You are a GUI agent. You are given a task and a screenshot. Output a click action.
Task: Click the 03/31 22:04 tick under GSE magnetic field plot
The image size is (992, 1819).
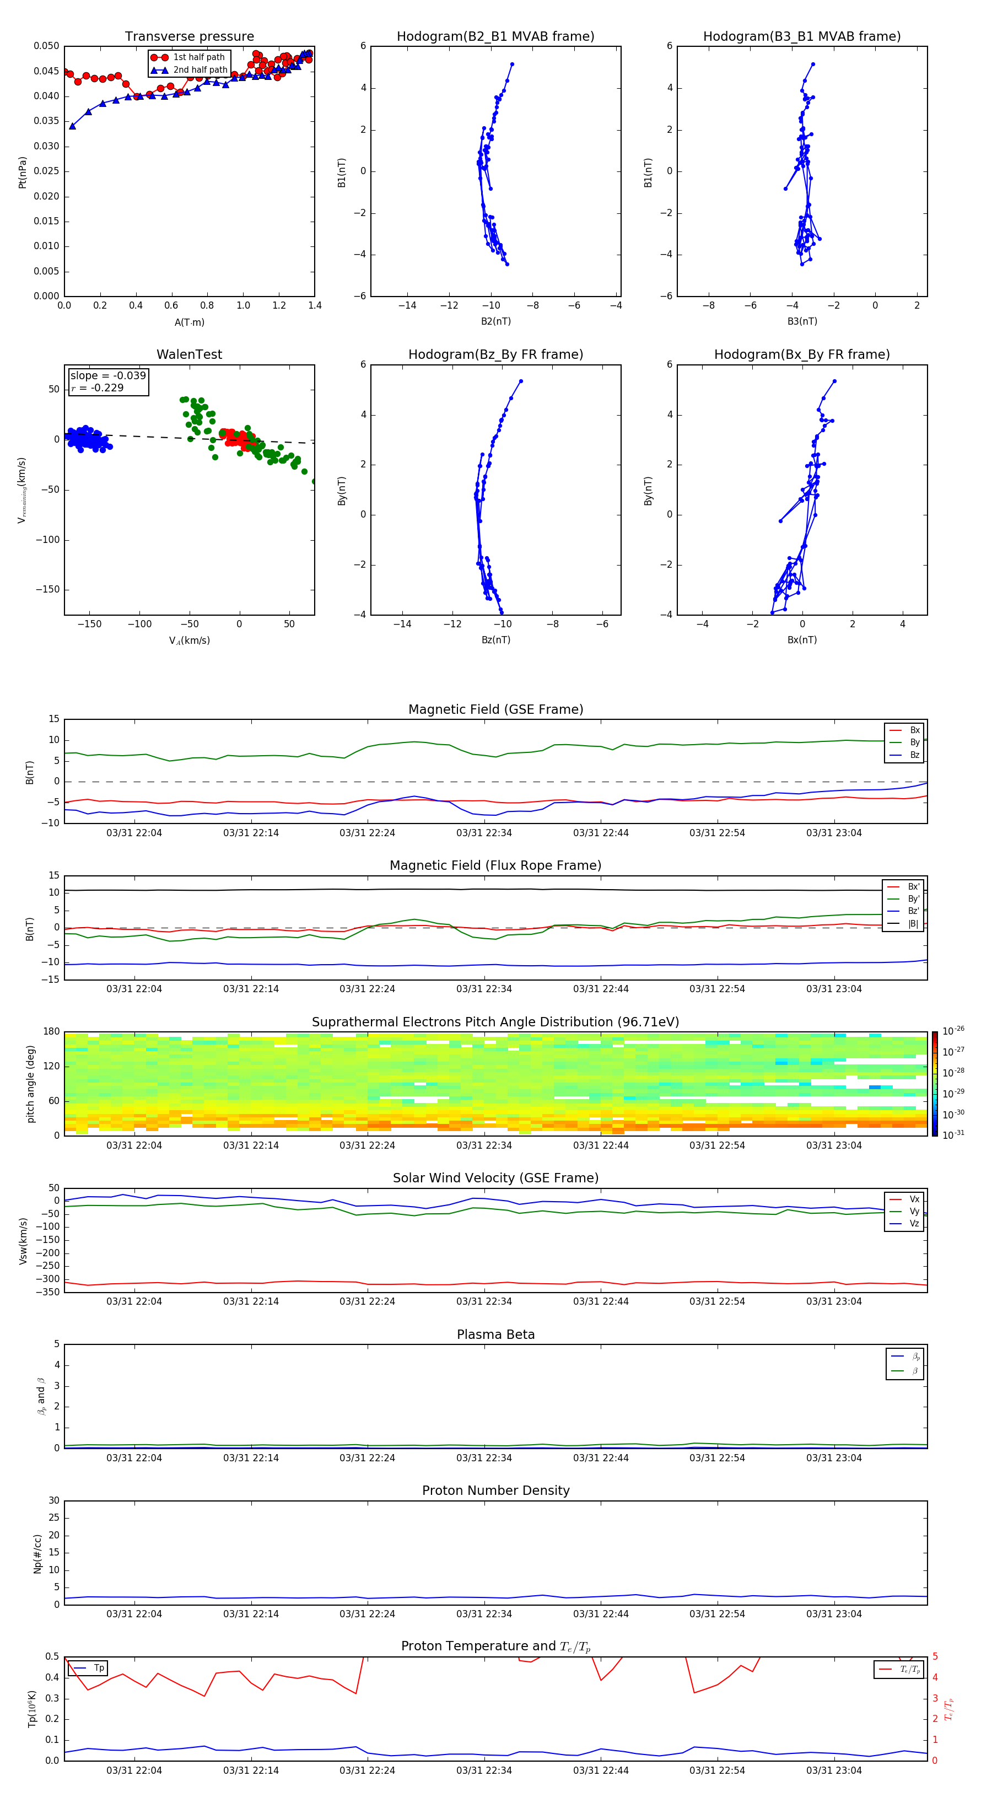[x=134, y=832]
